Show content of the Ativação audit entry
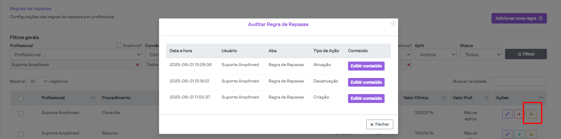Screen dimensions: 561x139 click(x=366, y=66)
